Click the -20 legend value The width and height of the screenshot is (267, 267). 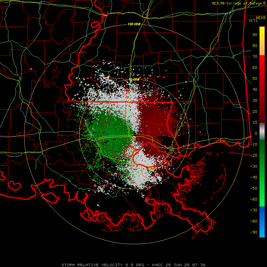pyautogui.click(x=254, y=155)
